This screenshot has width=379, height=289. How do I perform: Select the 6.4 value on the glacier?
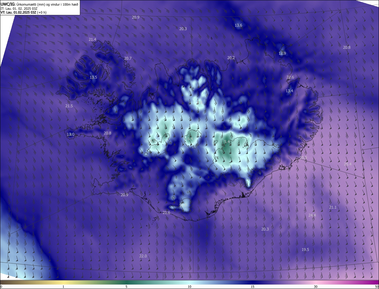click(x=190, y=139)
